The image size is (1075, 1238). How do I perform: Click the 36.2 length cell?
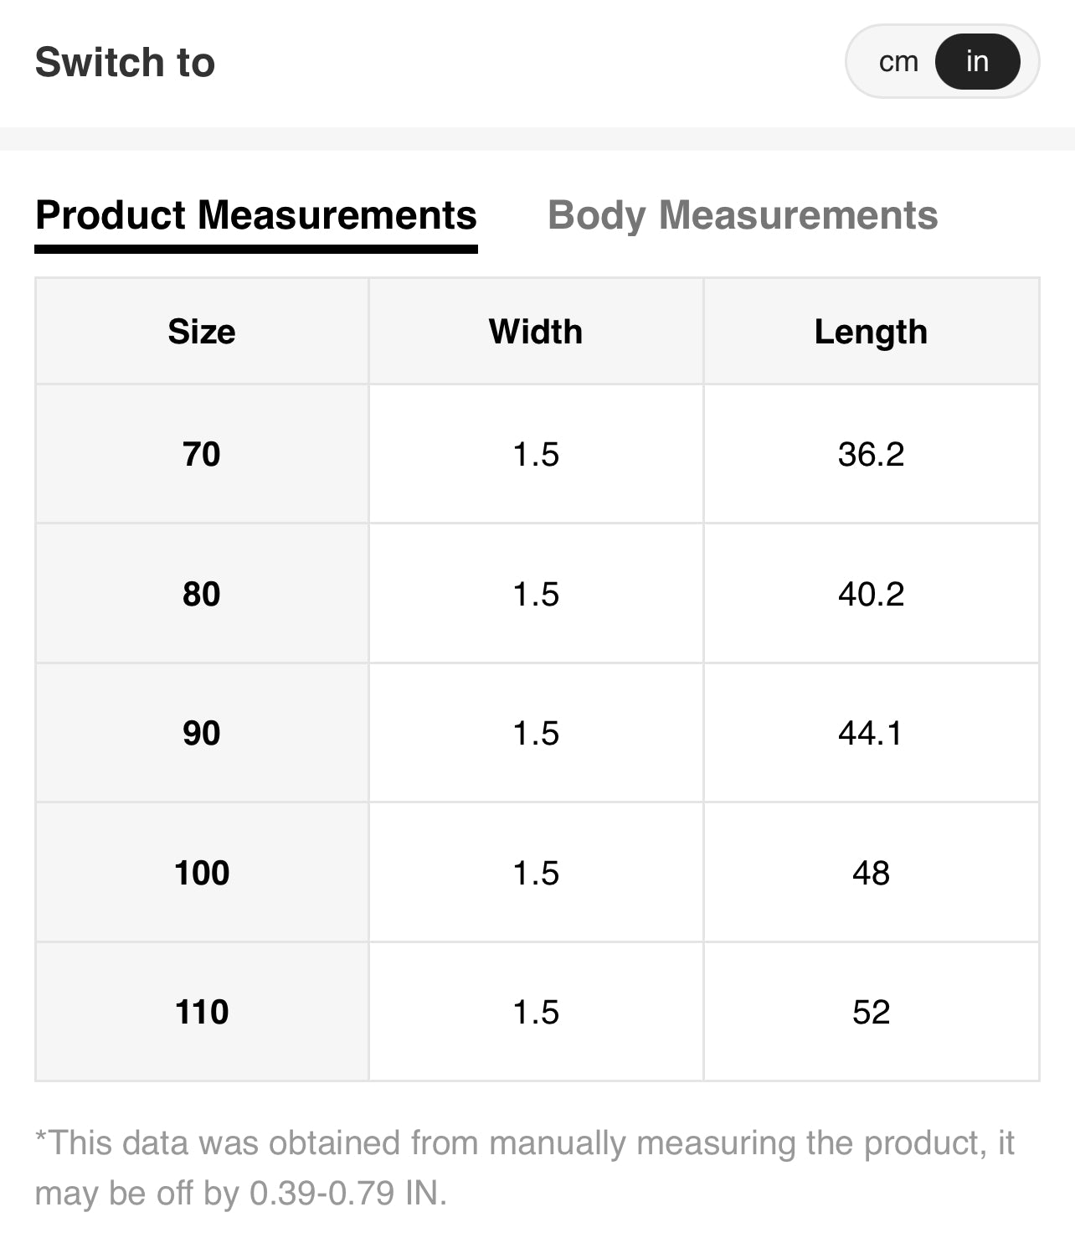click(x=872, y=455)
